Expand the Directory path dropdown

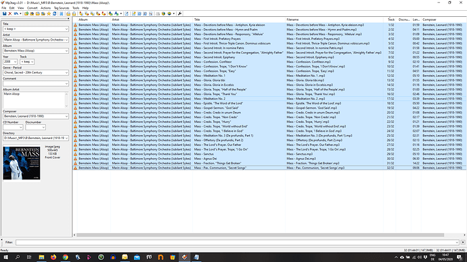66,138
